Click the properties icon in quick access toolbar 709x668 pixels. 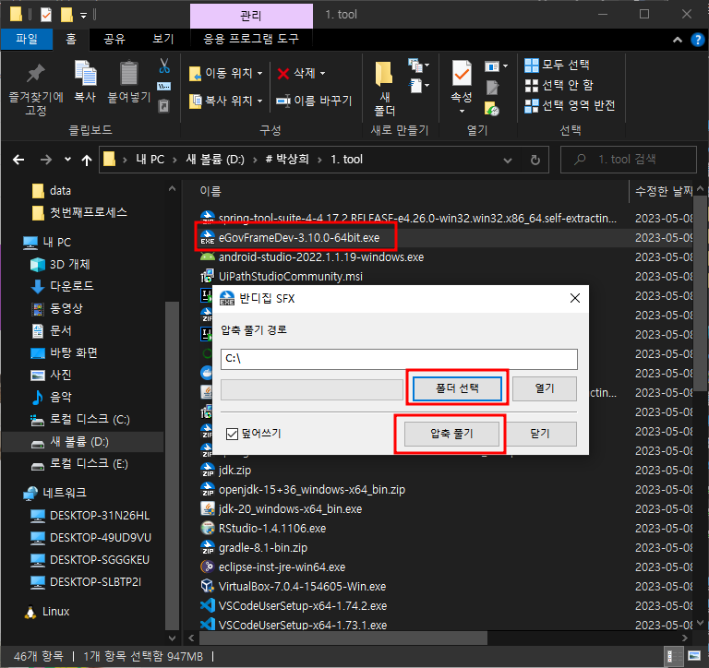click(x=45, y=15)
